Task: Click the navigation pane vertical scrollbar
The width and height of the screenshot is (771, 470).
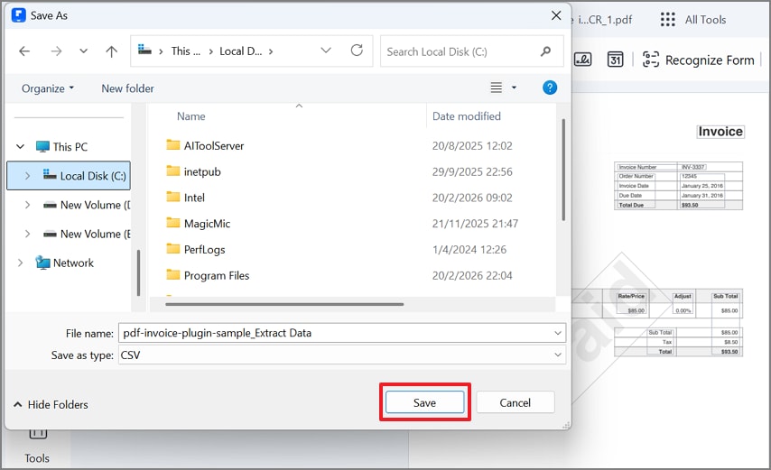Action: pos(139,272)
